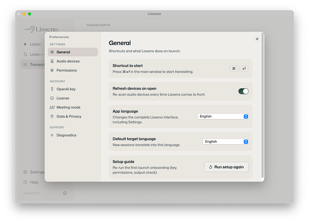
Task: Click the Meeting mode people icon
Action: click(x=52, y=107)
